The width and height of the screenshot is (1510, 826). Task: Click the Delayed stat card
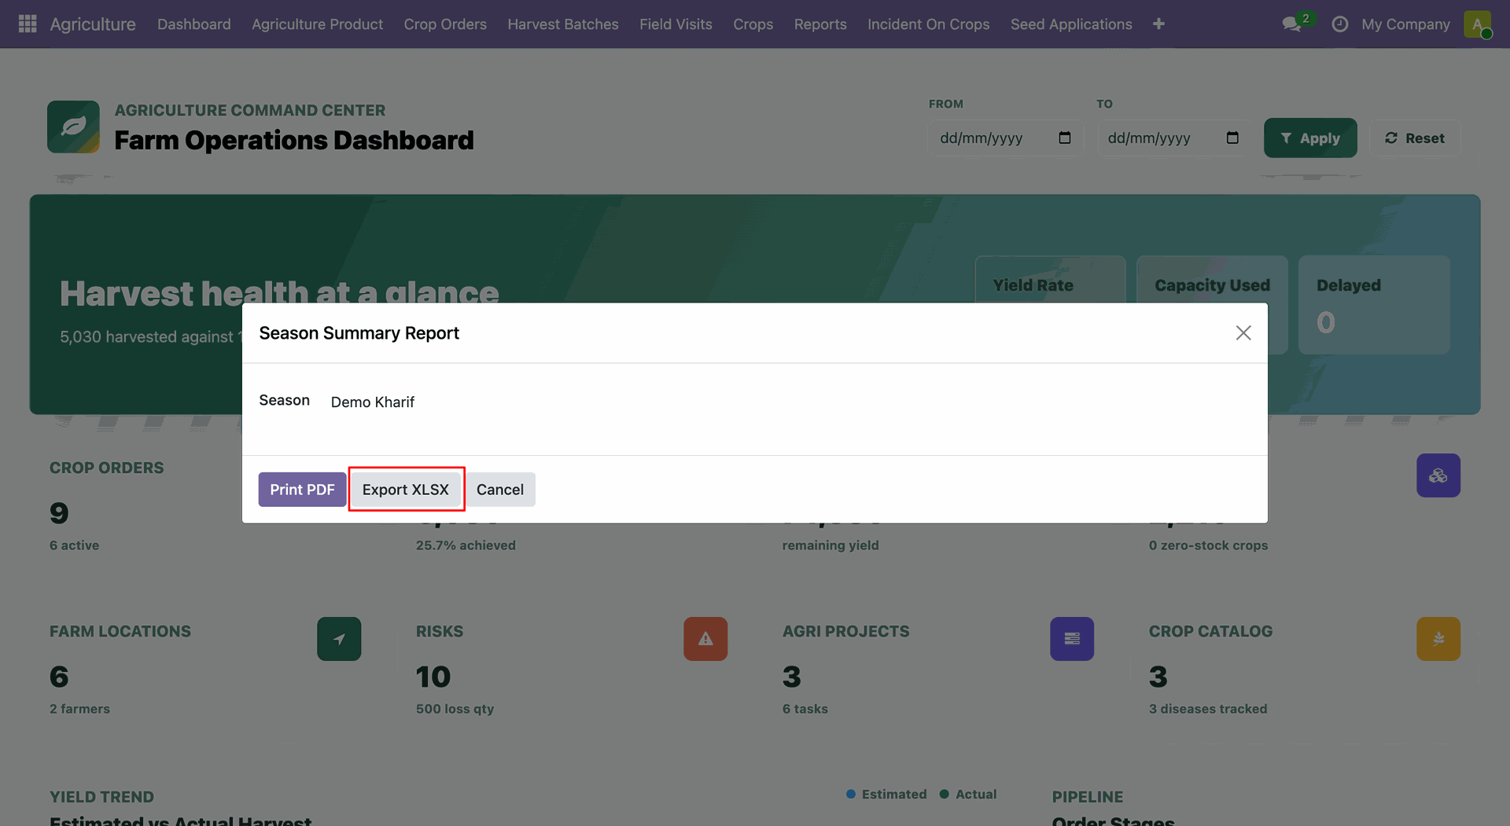(1374, 305)
